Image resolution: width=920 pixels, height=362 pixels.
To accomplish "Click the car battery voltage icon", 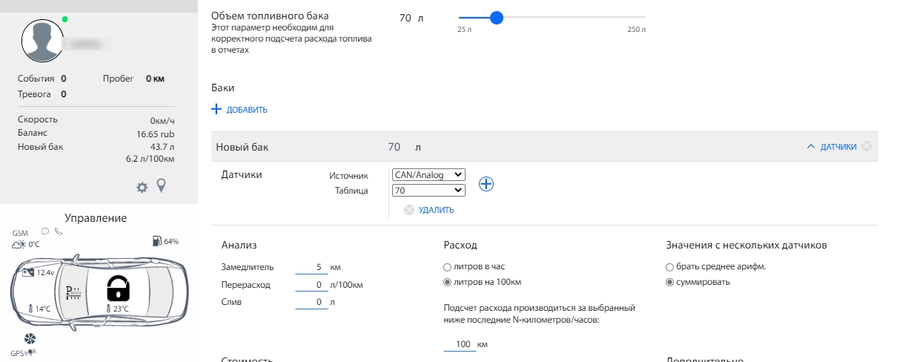I will 29,273.
